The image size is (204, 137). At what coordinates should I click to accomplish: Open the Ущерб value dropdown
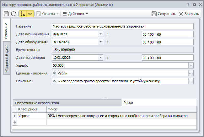[x=191, y=65]
